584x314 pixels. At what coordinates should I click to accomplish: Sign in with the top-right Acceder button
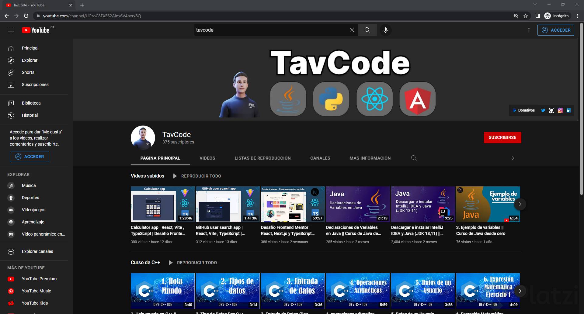(x=556, y=30)
